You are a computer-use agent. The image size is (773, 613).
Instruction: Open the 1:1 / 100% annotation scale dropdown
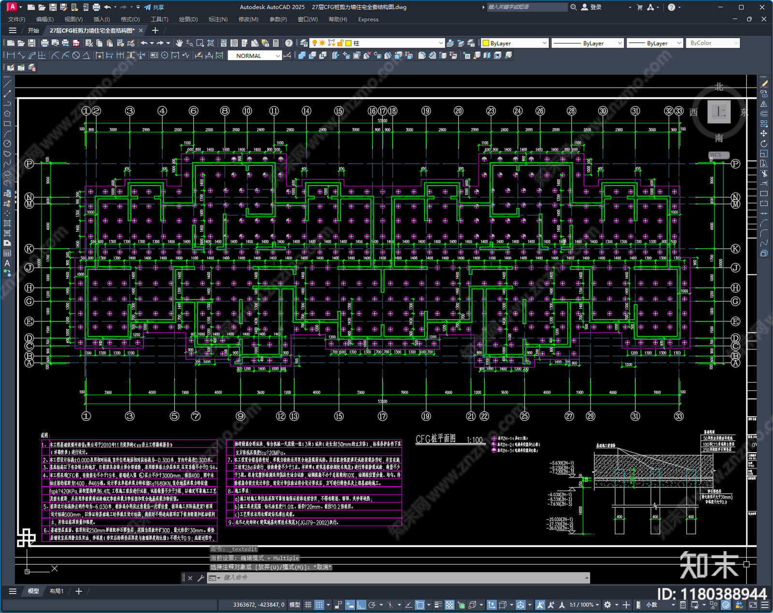click(x=584, y=605)
